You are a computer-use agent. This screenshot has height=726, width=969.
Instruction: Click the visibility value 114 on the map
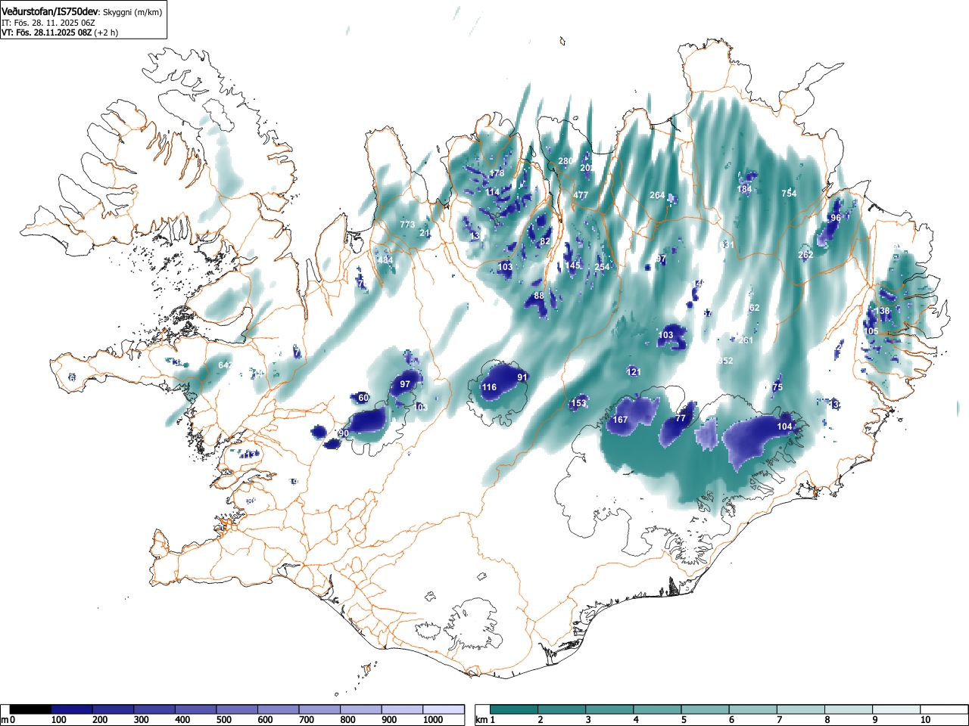493,192
